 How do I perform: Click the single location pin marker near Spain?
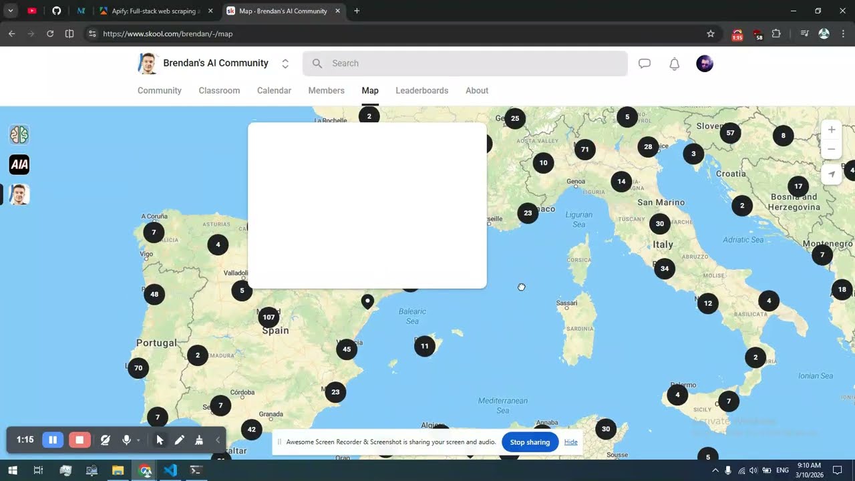tap(367, 301)
